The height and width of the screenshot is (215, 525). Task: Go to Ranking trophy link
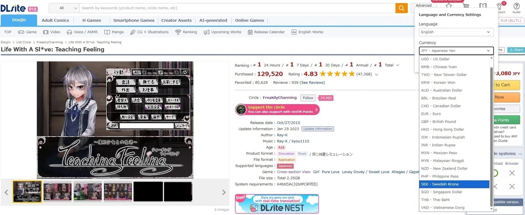pos(186,32)
